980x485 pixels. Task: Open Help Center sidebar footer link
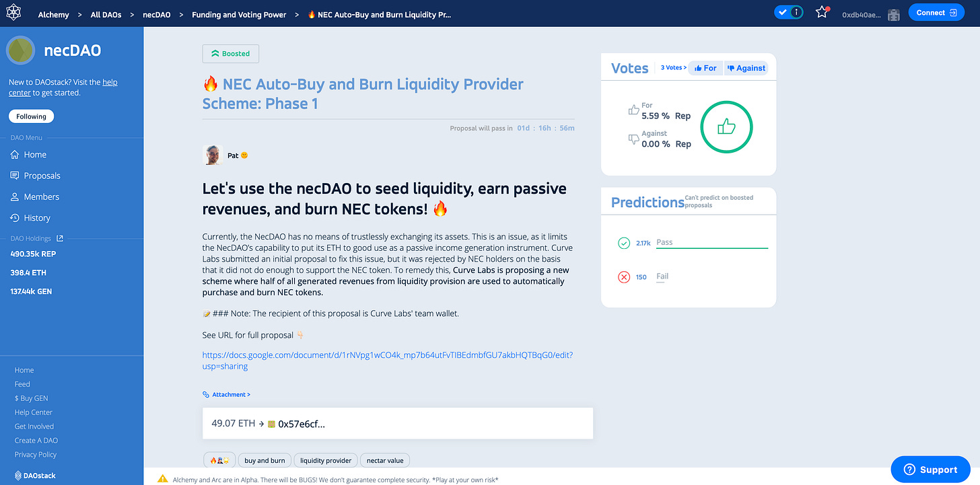[34, 412]
